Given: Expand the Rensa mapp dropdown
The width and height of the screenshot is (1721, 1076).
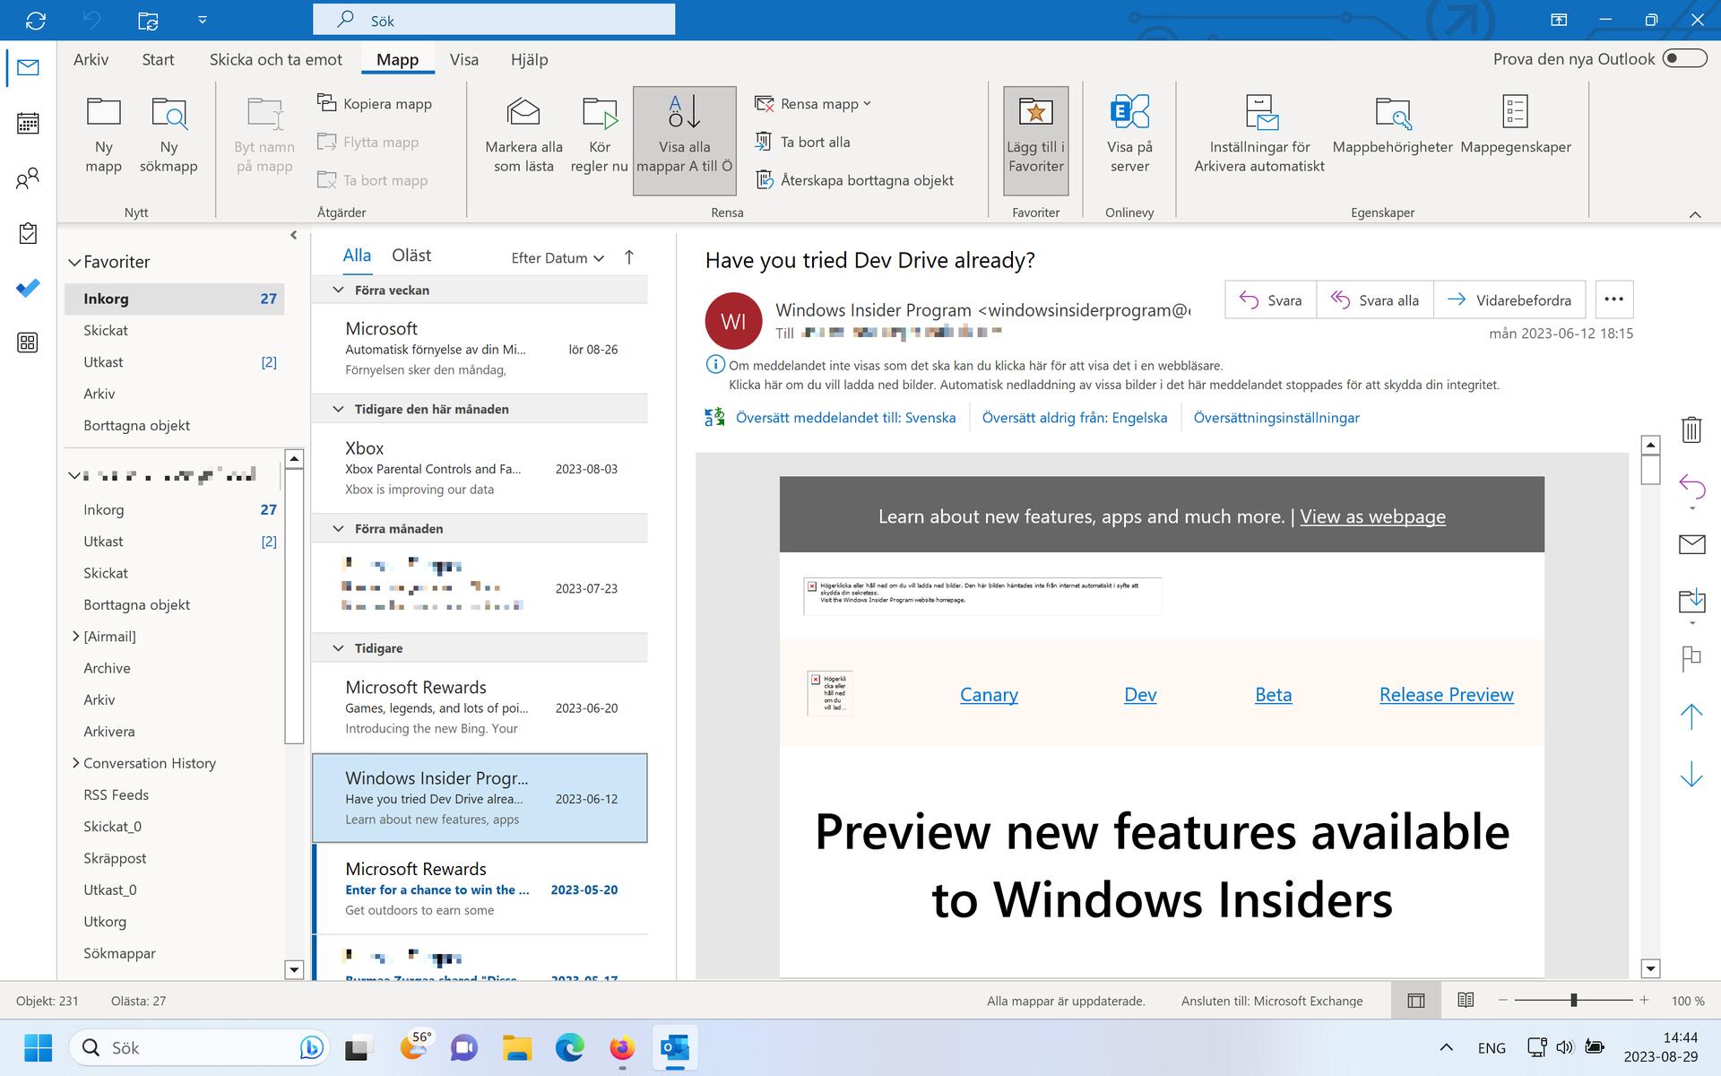Looking at the screenshot, I should coord(865,103).
